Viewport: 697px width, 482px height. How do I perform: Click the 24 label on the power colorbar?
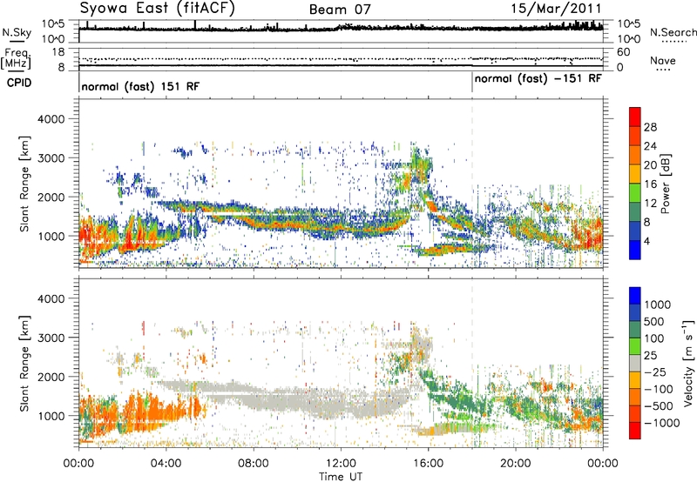tap(650, 146)
